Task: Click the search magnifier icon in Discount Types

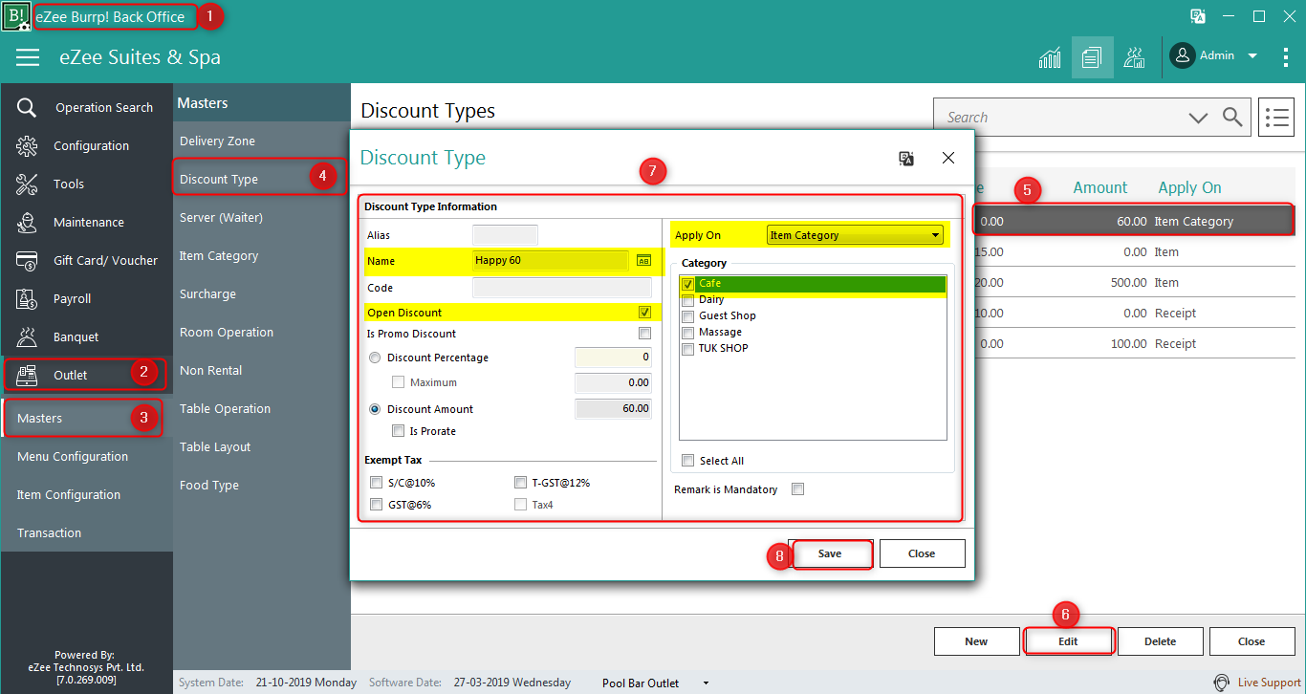Action: coord(1232,118)
